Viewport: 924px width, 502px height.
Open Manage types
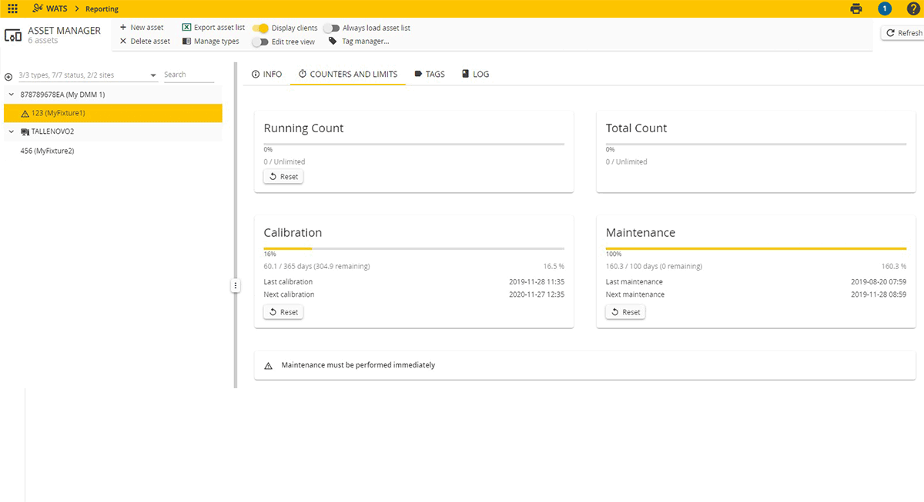click(210, 42)
